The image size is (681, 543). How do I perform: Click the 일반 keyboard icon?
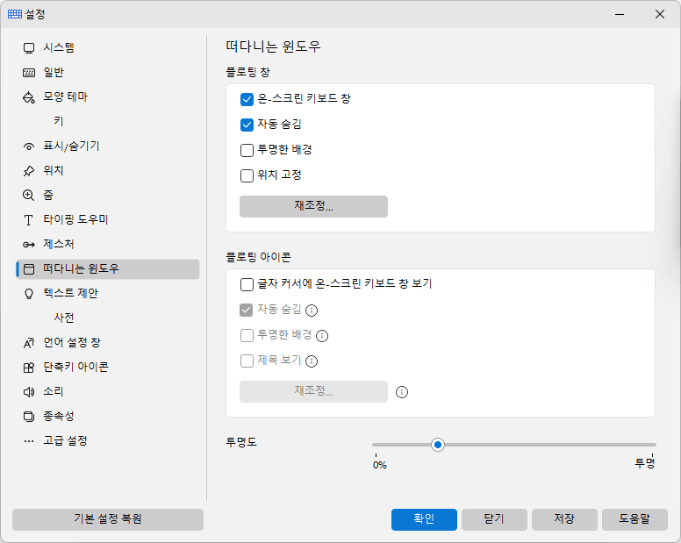point(29,73)
